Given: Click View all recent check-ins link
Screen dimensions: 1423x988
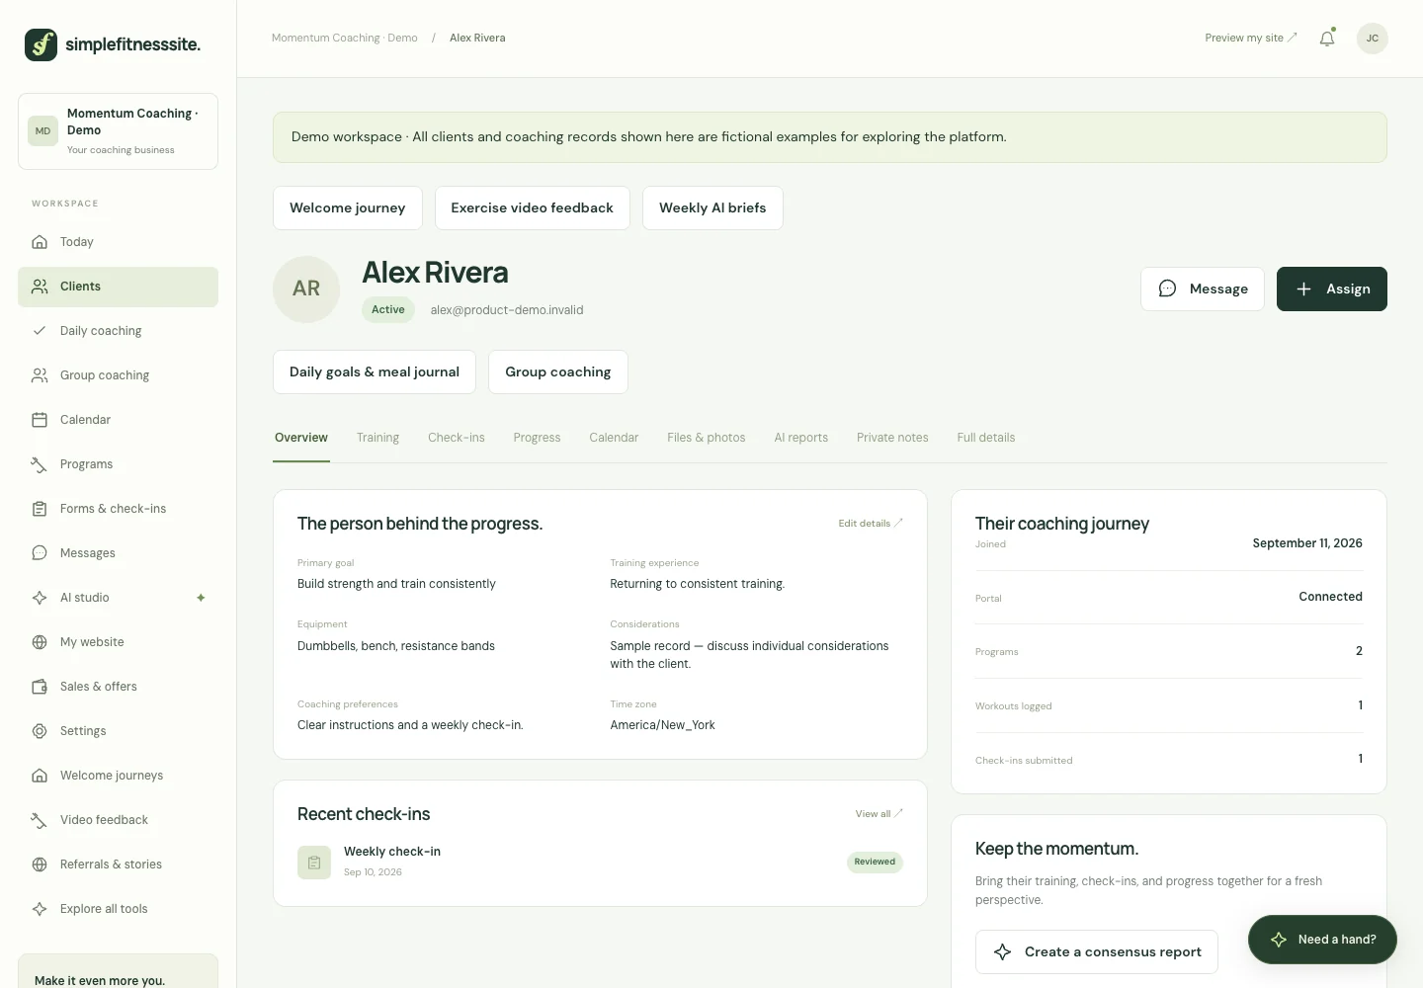Looking at the screenshot, I should (x=879, y=814).
